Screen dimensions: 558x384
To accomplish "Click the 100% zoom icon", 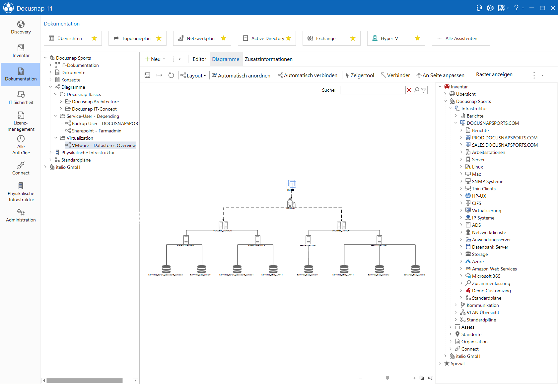I will (430, 378).
